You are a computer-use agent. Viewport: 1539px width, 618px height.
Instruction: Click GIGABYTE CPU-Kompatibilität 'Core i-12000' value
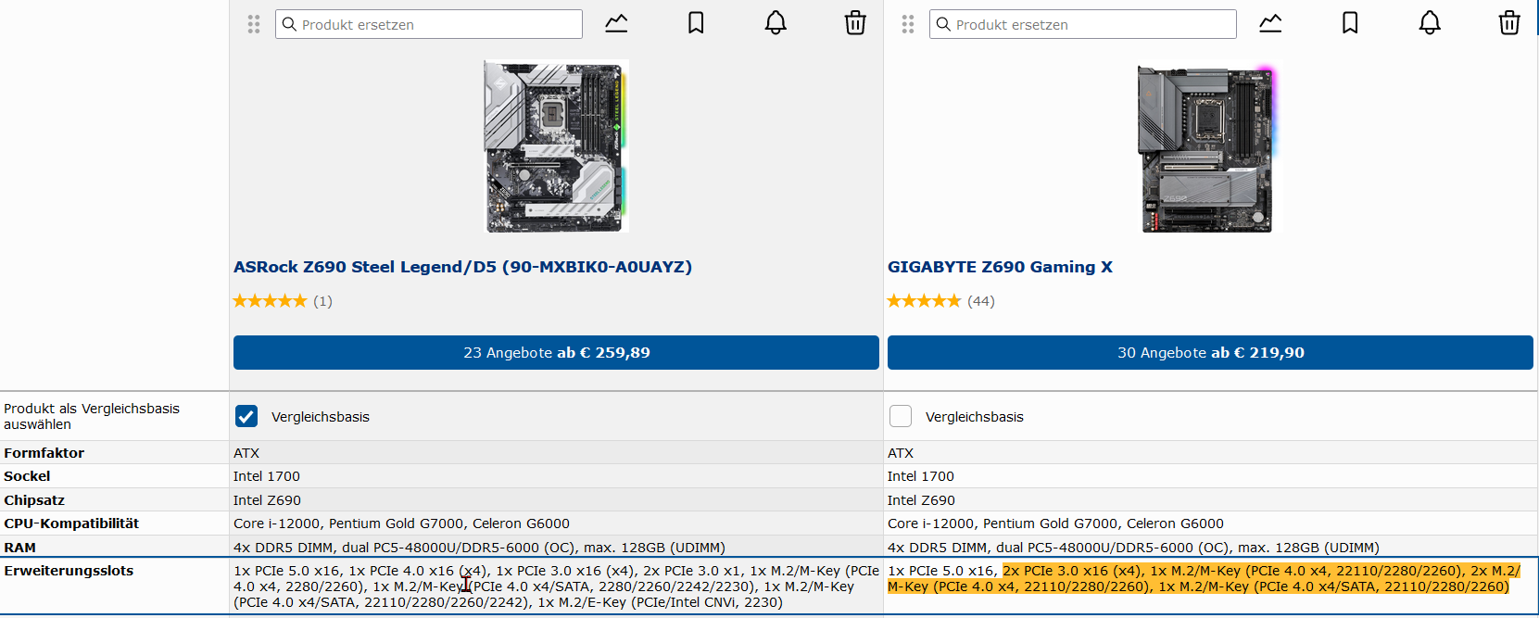[1055, 523]
